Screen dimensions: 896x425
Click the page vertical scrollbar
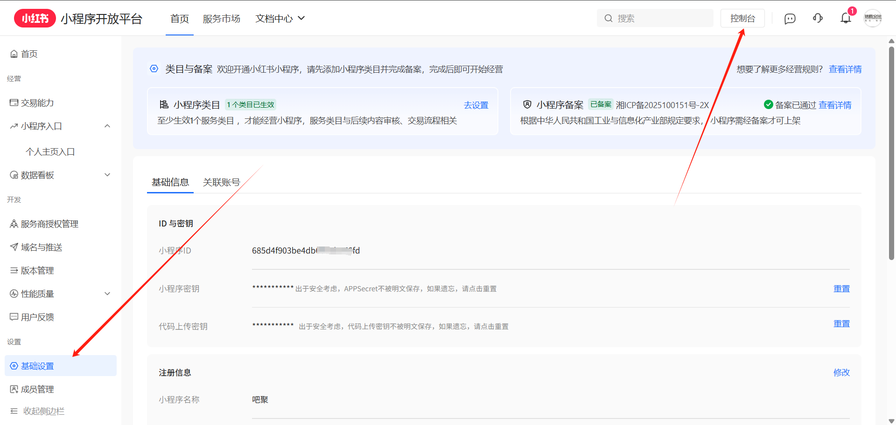click(891, 154)
